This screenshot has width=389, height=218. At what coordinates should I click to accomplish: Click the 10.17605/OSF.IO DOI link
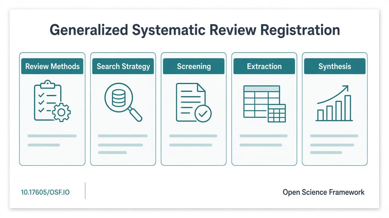[45, 192]
